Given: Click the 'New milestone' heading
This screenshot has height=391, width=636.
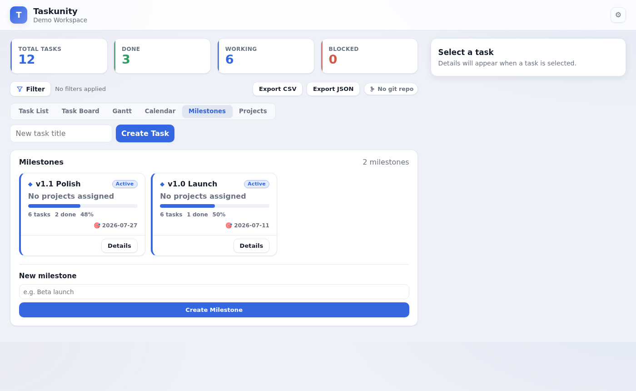Looking at the screenshot, I should (48, 276).
